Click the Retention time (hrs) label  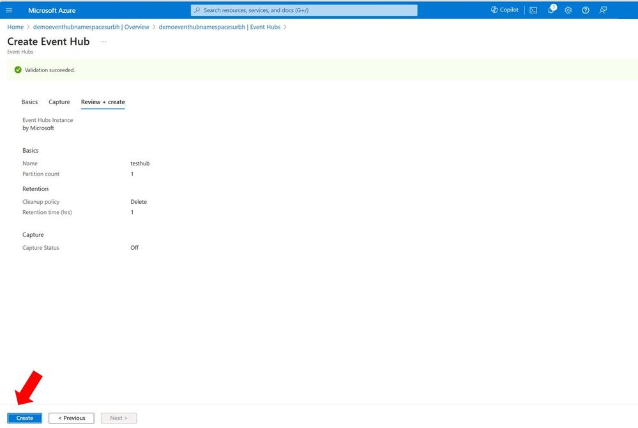point(47,212)
